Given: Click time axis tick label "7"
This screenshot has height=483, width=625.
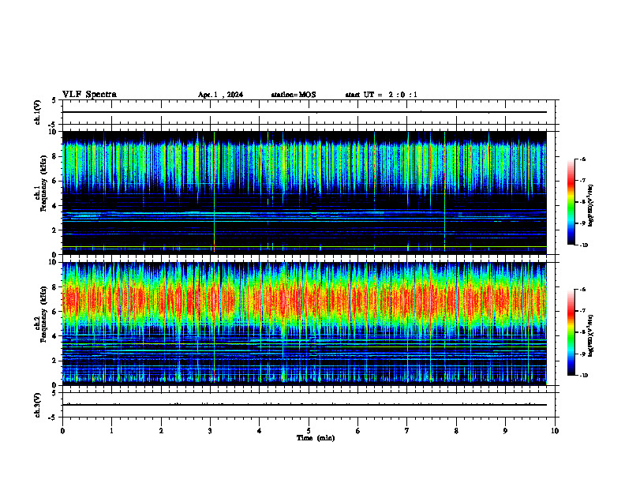Looking at the screenshot, I should point(407,431).
